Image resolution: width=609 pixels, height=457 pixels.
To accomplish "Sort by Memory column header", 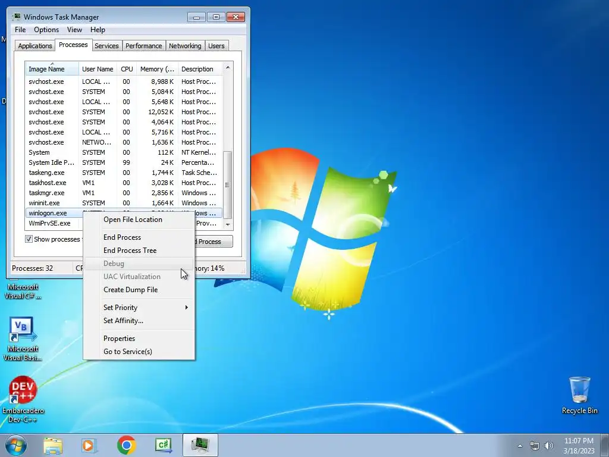I will (x=157, y=69).
